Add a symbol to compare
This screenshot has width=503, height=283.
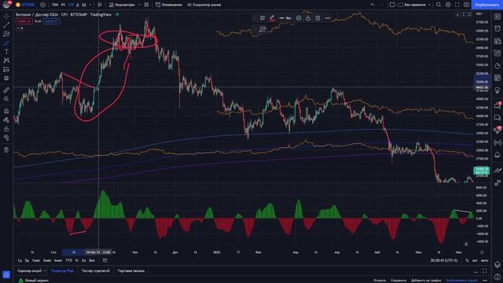(x=42, y=5)
